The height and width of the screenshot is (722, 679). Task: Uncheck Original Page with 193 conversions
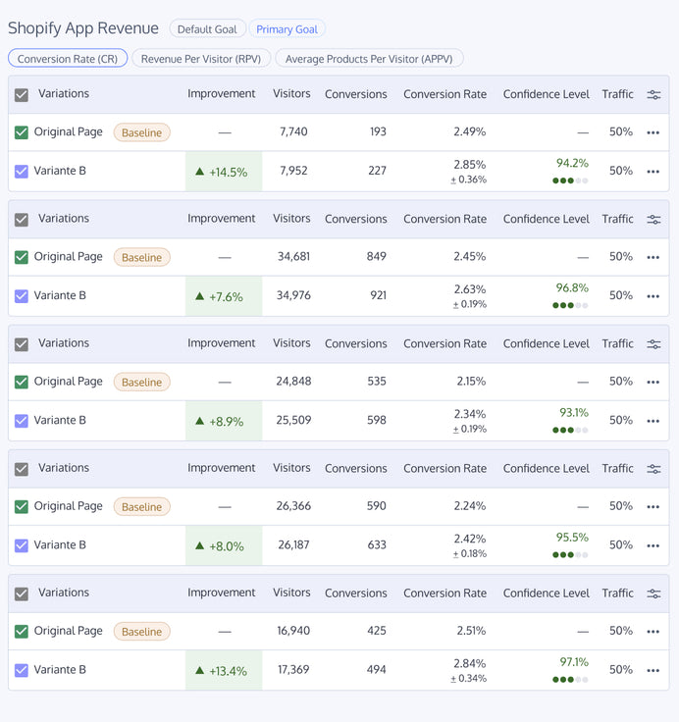tap(22, 131)
